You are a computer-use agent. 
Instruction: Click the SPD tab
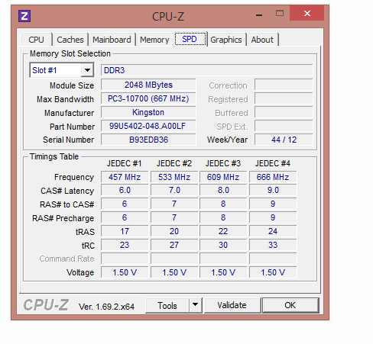[x=190, y=39]
